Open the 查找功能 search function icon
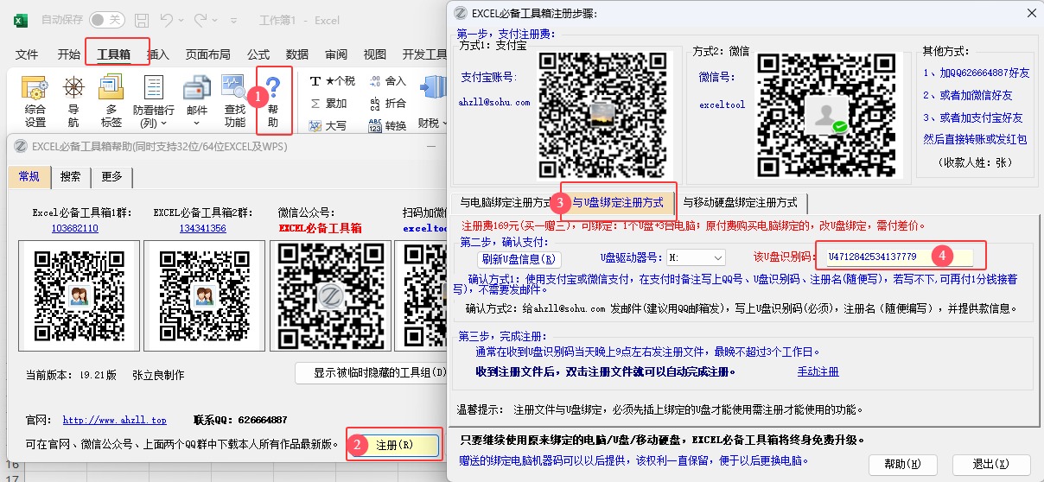 [234, 89]
